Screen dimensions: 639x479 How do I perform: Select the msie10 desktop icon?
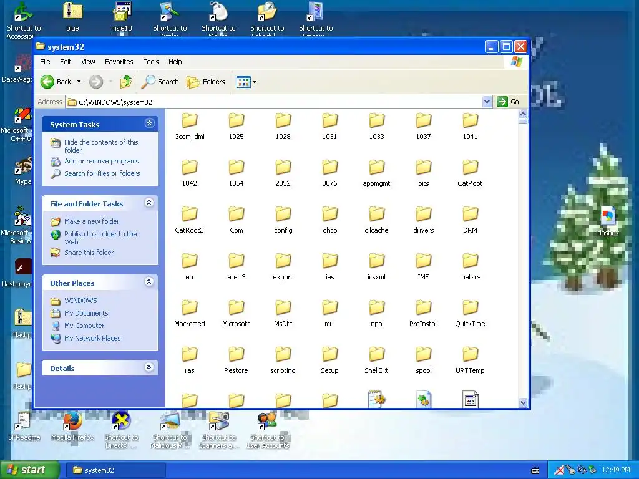[x=122, y=17]
